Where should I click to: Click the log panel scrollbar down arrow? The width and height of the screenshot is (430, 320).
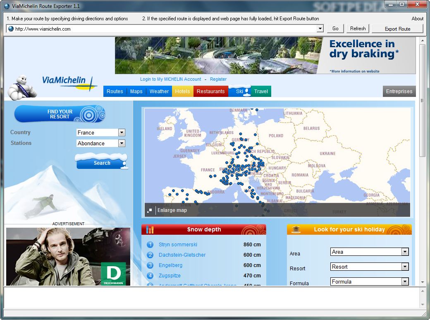[x=422, y=305]
